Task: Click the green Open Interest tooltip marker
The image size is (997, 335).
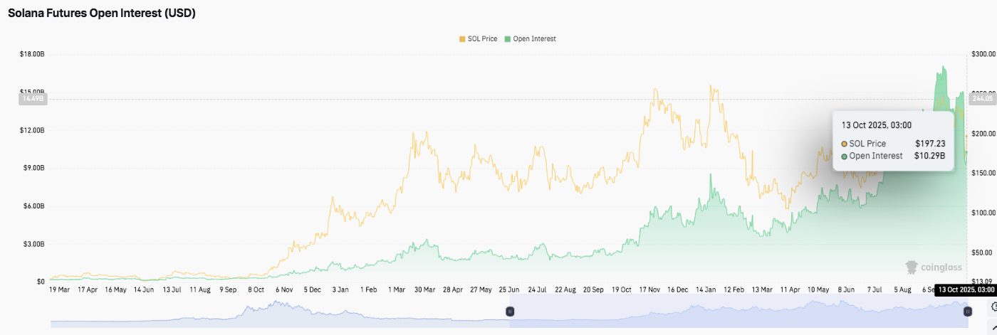Action: 845,156
